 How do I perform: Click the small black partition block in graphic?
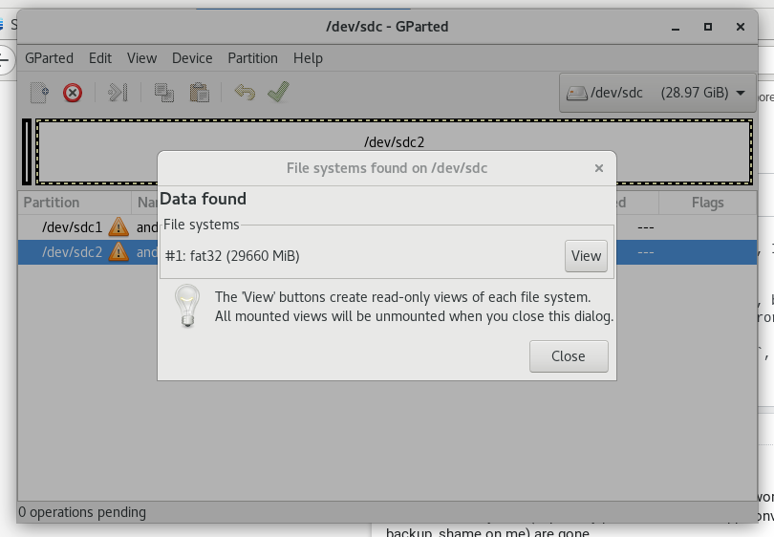[x=27, y=152]
